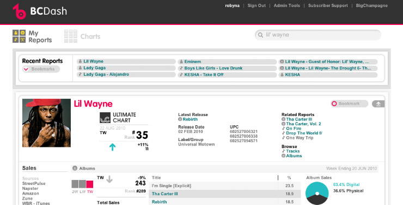Open recent report Lil Wayne
The width and height of the screenshot is (403, 205).
tap(126, 61)
